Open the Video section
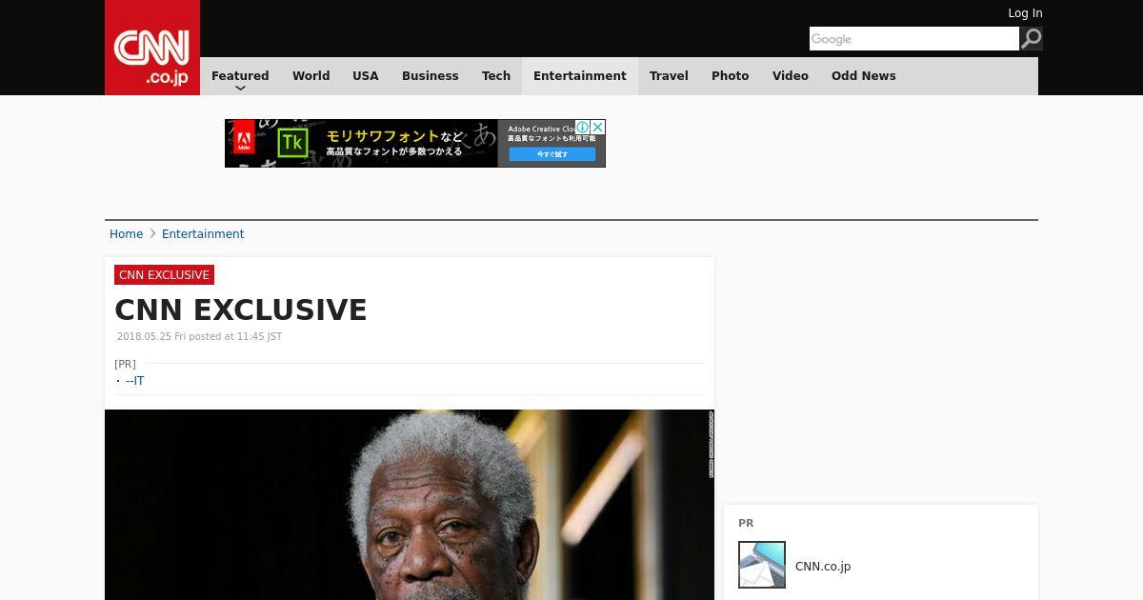 tap(791, 76)
